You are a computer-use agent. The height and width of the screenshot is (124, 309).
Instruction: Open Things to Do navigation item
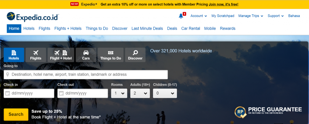pos(97,29)
